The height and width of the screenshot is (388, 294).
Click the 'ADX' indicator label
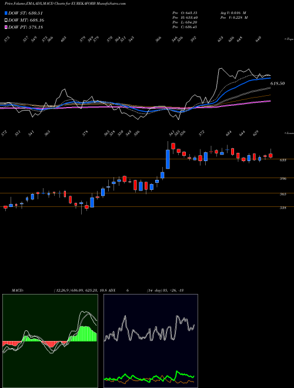112,290
